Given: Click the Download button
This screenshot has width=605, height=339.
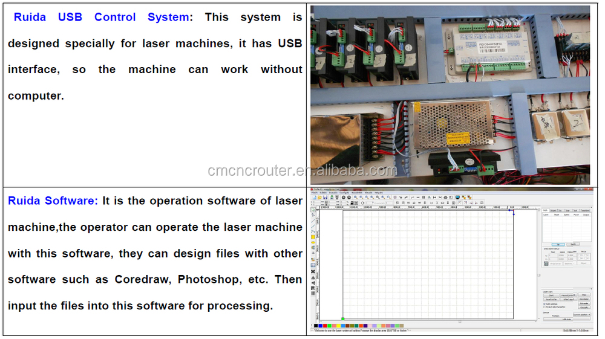Looking at the screenshot, I should pos(584,299).
